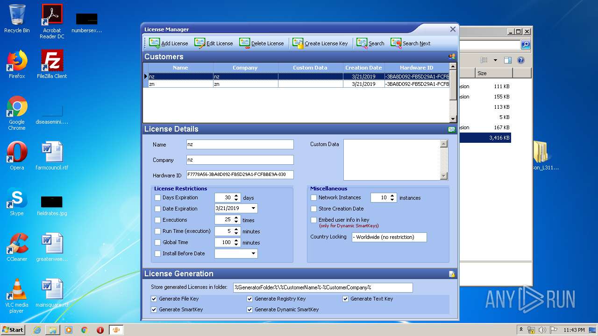Click Store generated Licenses folder field
This screenshot has height=336, width=598.
323,287
